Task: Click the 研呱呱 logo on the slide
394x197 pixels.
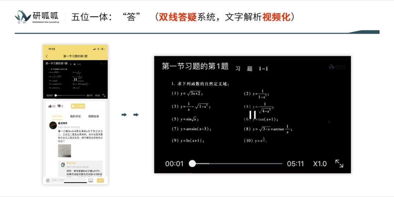Action: 37,17
